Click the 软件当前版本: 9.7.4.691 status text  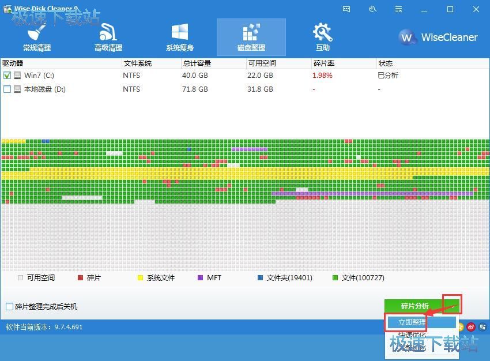[44, 327]
